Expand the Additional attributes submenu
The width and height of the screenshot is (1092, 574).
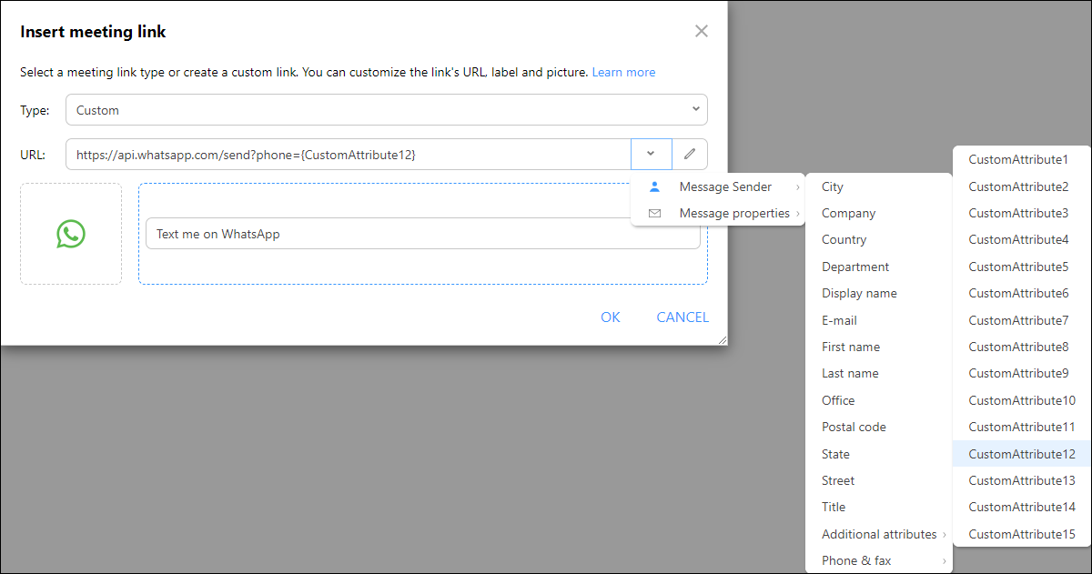(879, 534)
